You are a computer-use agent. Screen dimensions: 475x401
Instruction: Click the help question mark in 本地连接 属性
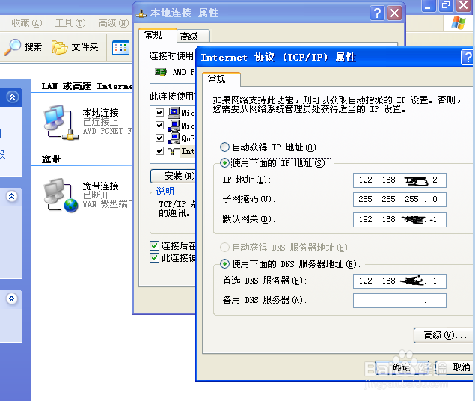377,13
